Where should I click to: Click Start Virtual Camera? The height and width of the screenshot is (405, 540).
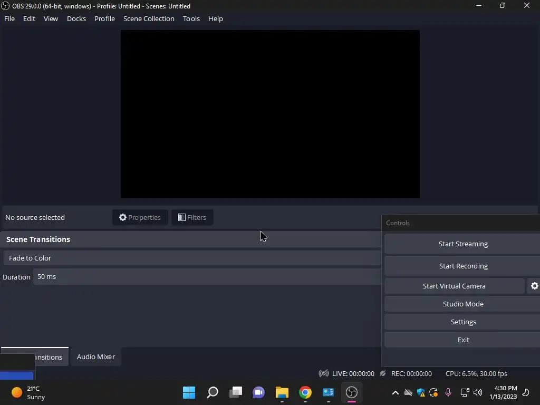click(454, 286)
